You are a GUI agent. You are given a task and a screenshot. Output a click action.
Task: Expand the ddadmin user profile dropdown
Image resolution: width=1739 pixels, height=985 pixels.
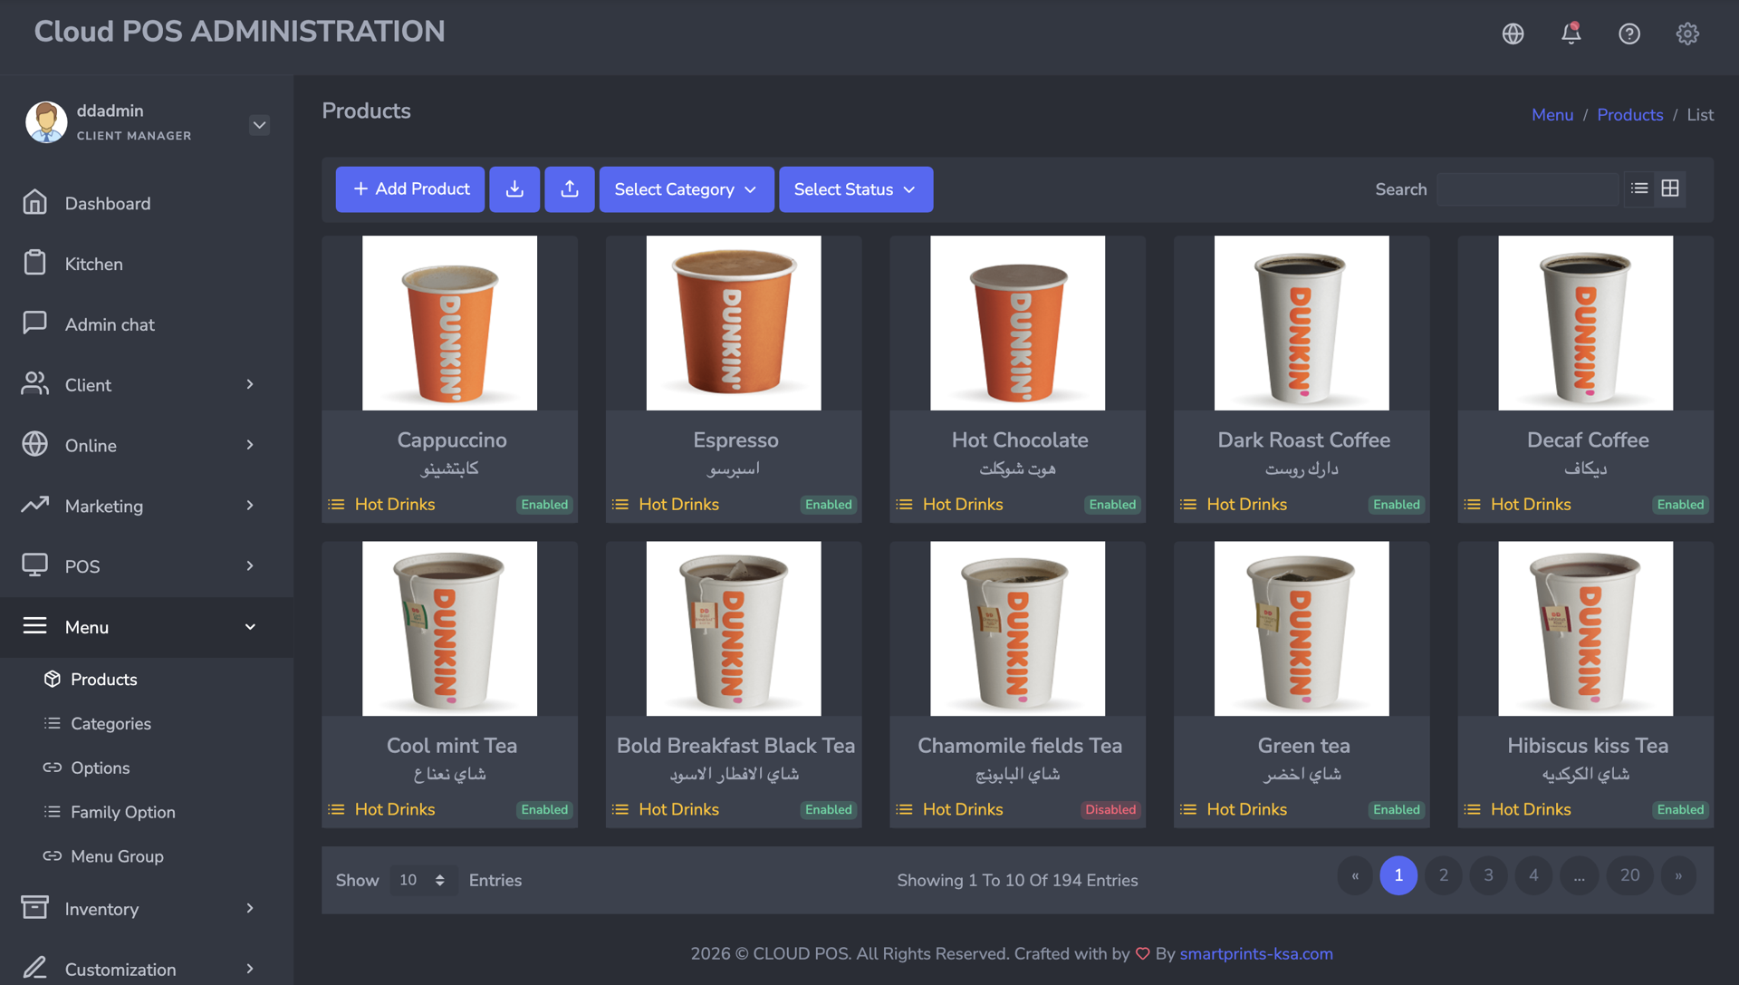tap(259, 125)
